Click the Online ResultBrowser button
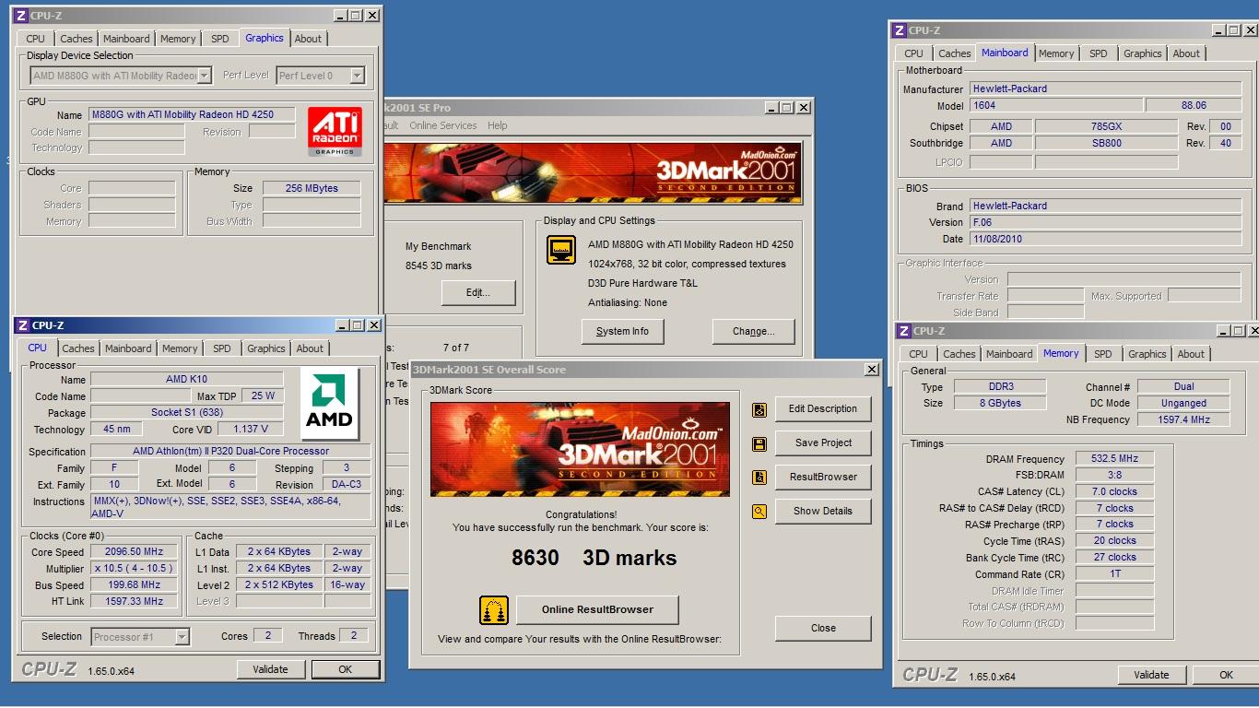 597,610
